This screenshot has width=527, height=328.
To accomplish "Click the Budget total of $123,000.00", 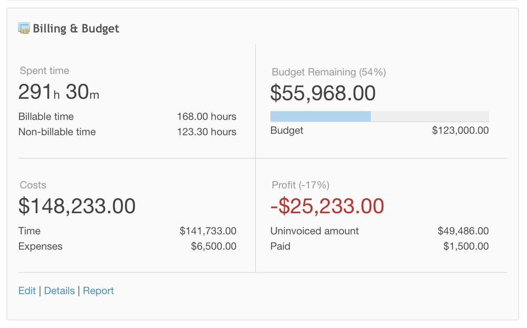I will [461, 130].
